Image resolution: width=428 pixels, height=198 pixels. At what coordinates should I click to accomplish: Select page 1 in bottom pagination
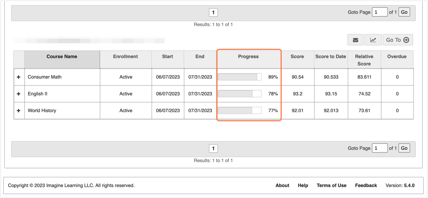click(213, 148)
